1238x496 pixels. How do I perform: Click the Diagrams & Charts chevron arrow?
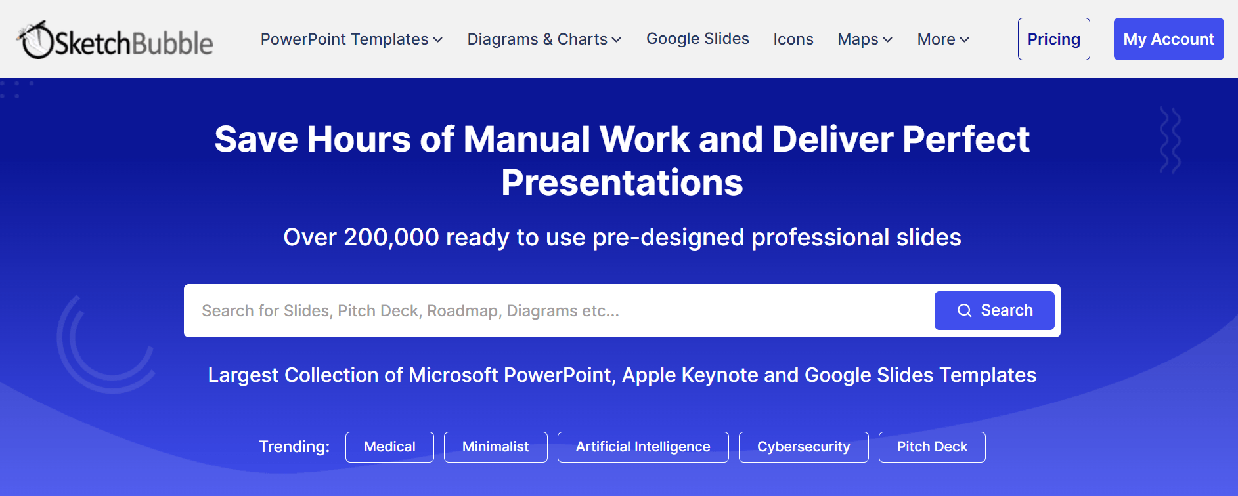tap(617, 40)
